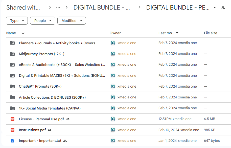Open the People filter dropdown
This screenshot has height=148, width=231.
pyautogui.click(x=42, y=21)
